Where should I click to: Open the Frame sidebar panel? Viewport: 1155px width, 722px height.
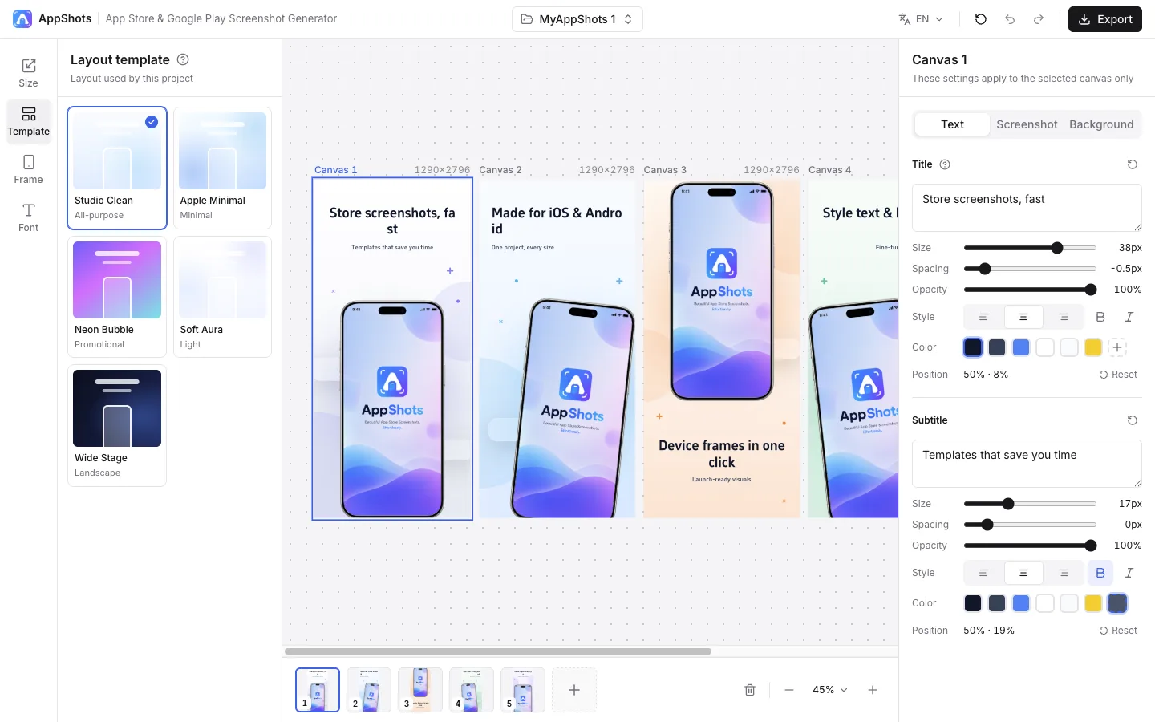coord(28,169)
